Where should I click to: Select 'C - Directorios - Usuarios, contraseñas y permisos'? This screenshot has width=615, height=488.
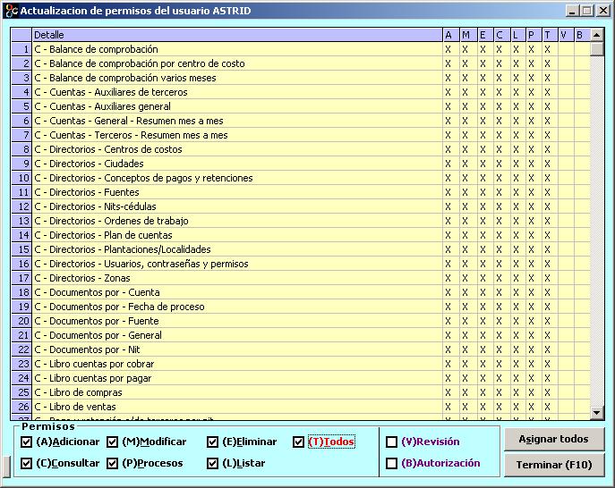[237, 264]
